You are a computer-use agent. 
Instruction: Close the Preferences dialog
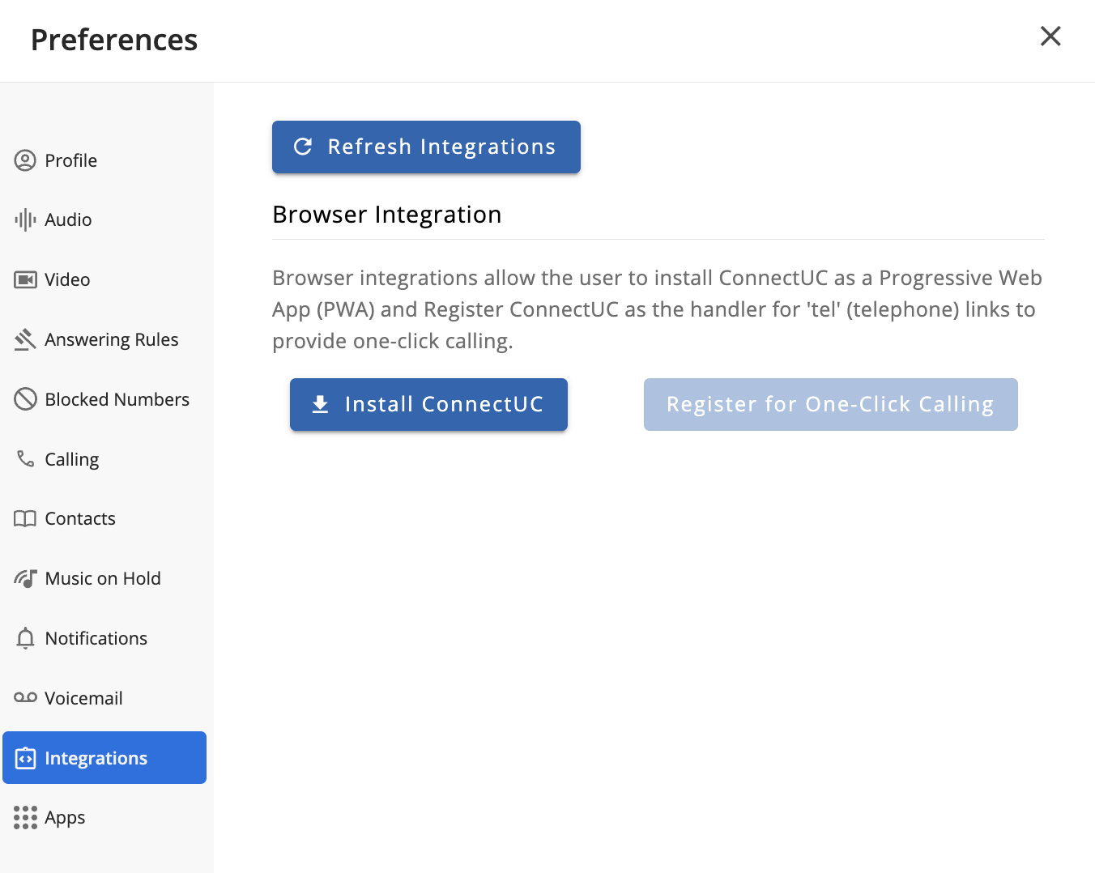pos(1050,36)
